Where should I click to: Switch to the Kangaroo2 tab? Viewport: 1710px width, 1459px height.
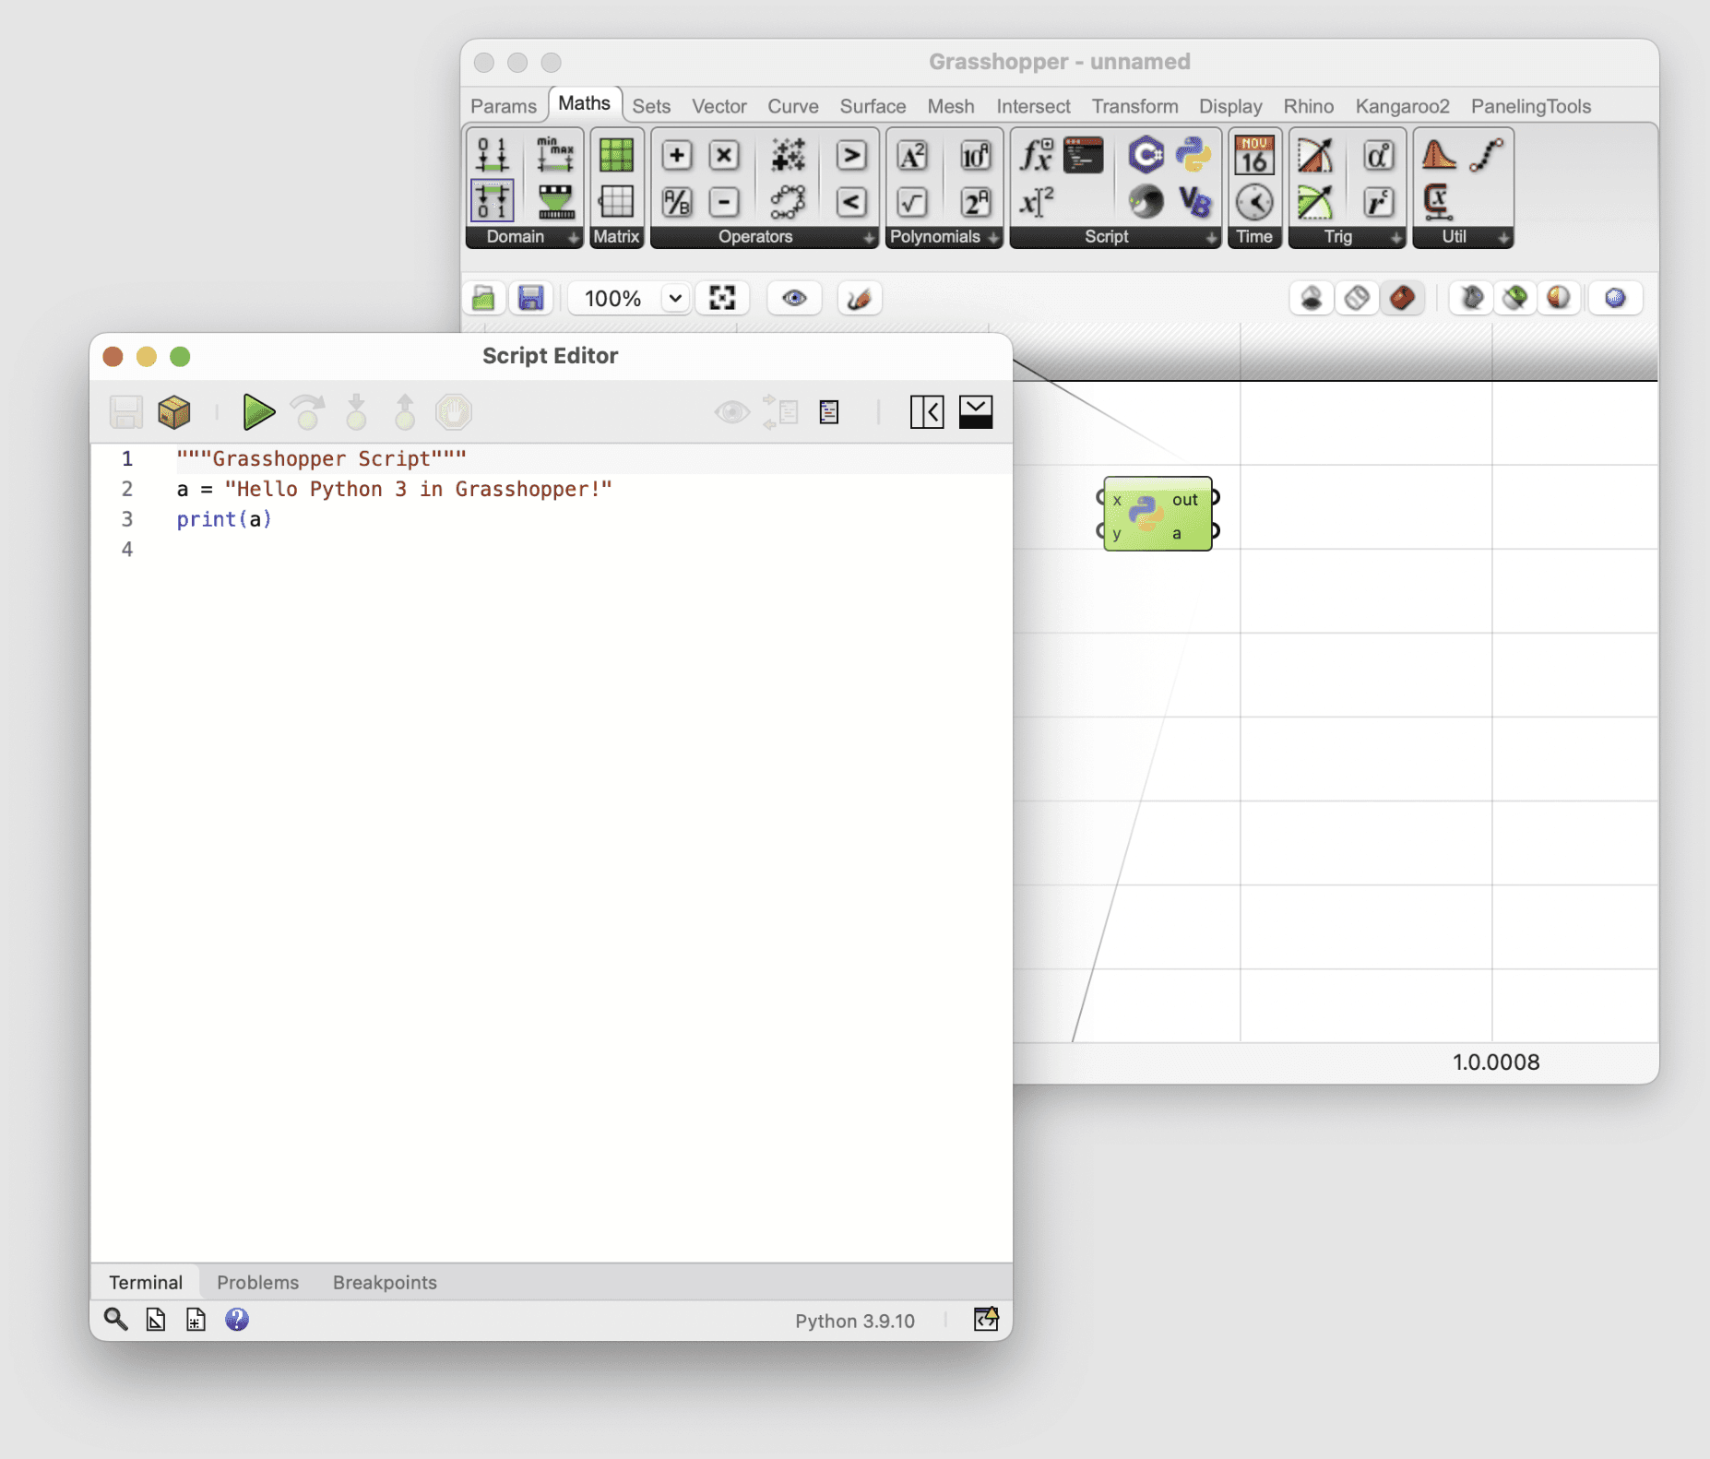(x=1402, y=106)
